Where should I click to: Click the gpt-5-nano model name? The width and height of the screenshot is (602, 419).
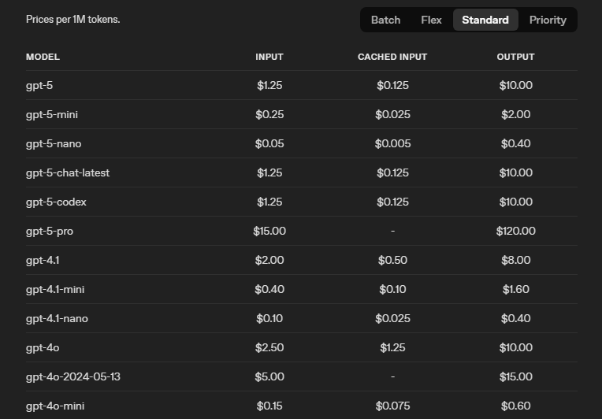click(x=54, y=143)
